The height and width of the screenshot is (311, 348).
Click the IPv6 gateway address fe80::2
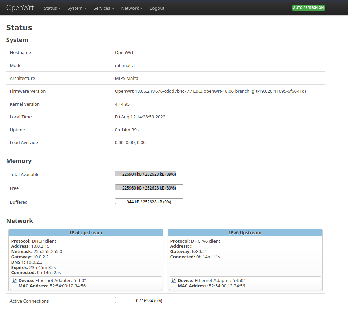point(199,251)
